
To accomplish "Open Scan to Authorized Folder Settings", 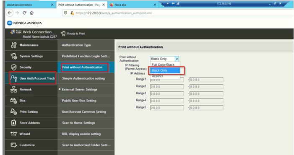I will (x=86, y=145).
